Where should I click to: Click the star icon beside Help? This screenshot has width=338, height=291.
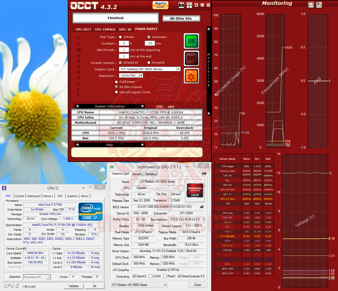click(x=77, y=145)
